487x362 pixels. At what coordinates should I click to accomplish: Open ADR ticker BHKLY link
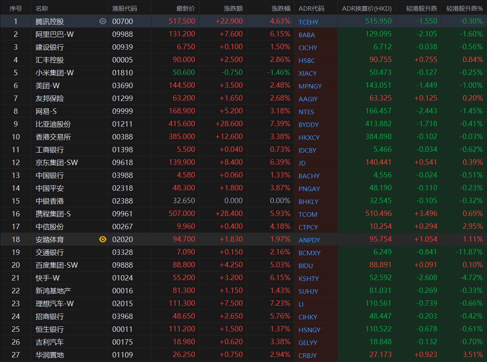pos(309,201)
